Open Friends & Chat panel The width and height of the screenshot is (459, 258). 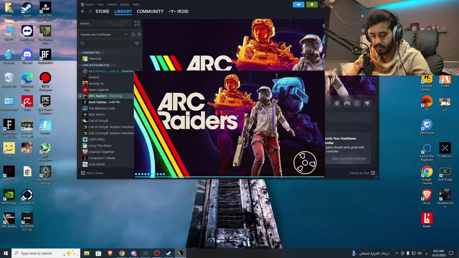tap(362, 173)
